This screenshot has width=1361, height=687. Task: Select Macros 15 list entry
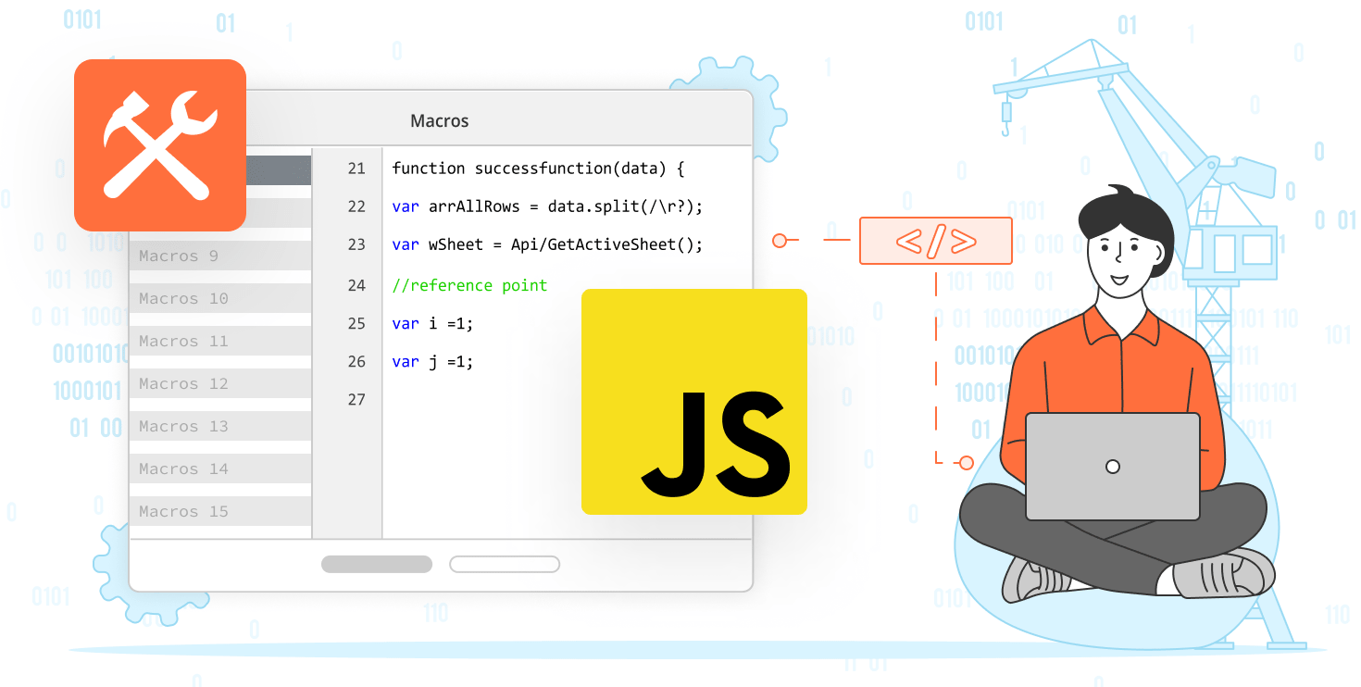click(219, 511)
